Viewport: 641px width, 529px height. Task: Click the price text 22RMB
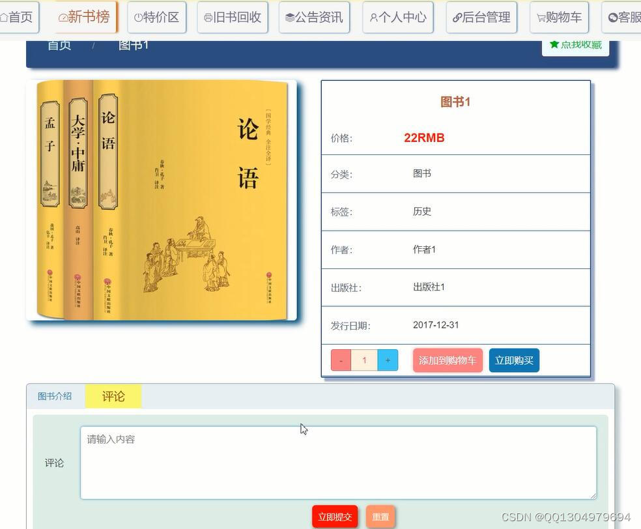(424, 137)
